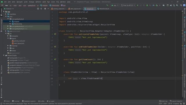Click the Attach Debugger to process icon

(x=157, y=5)
